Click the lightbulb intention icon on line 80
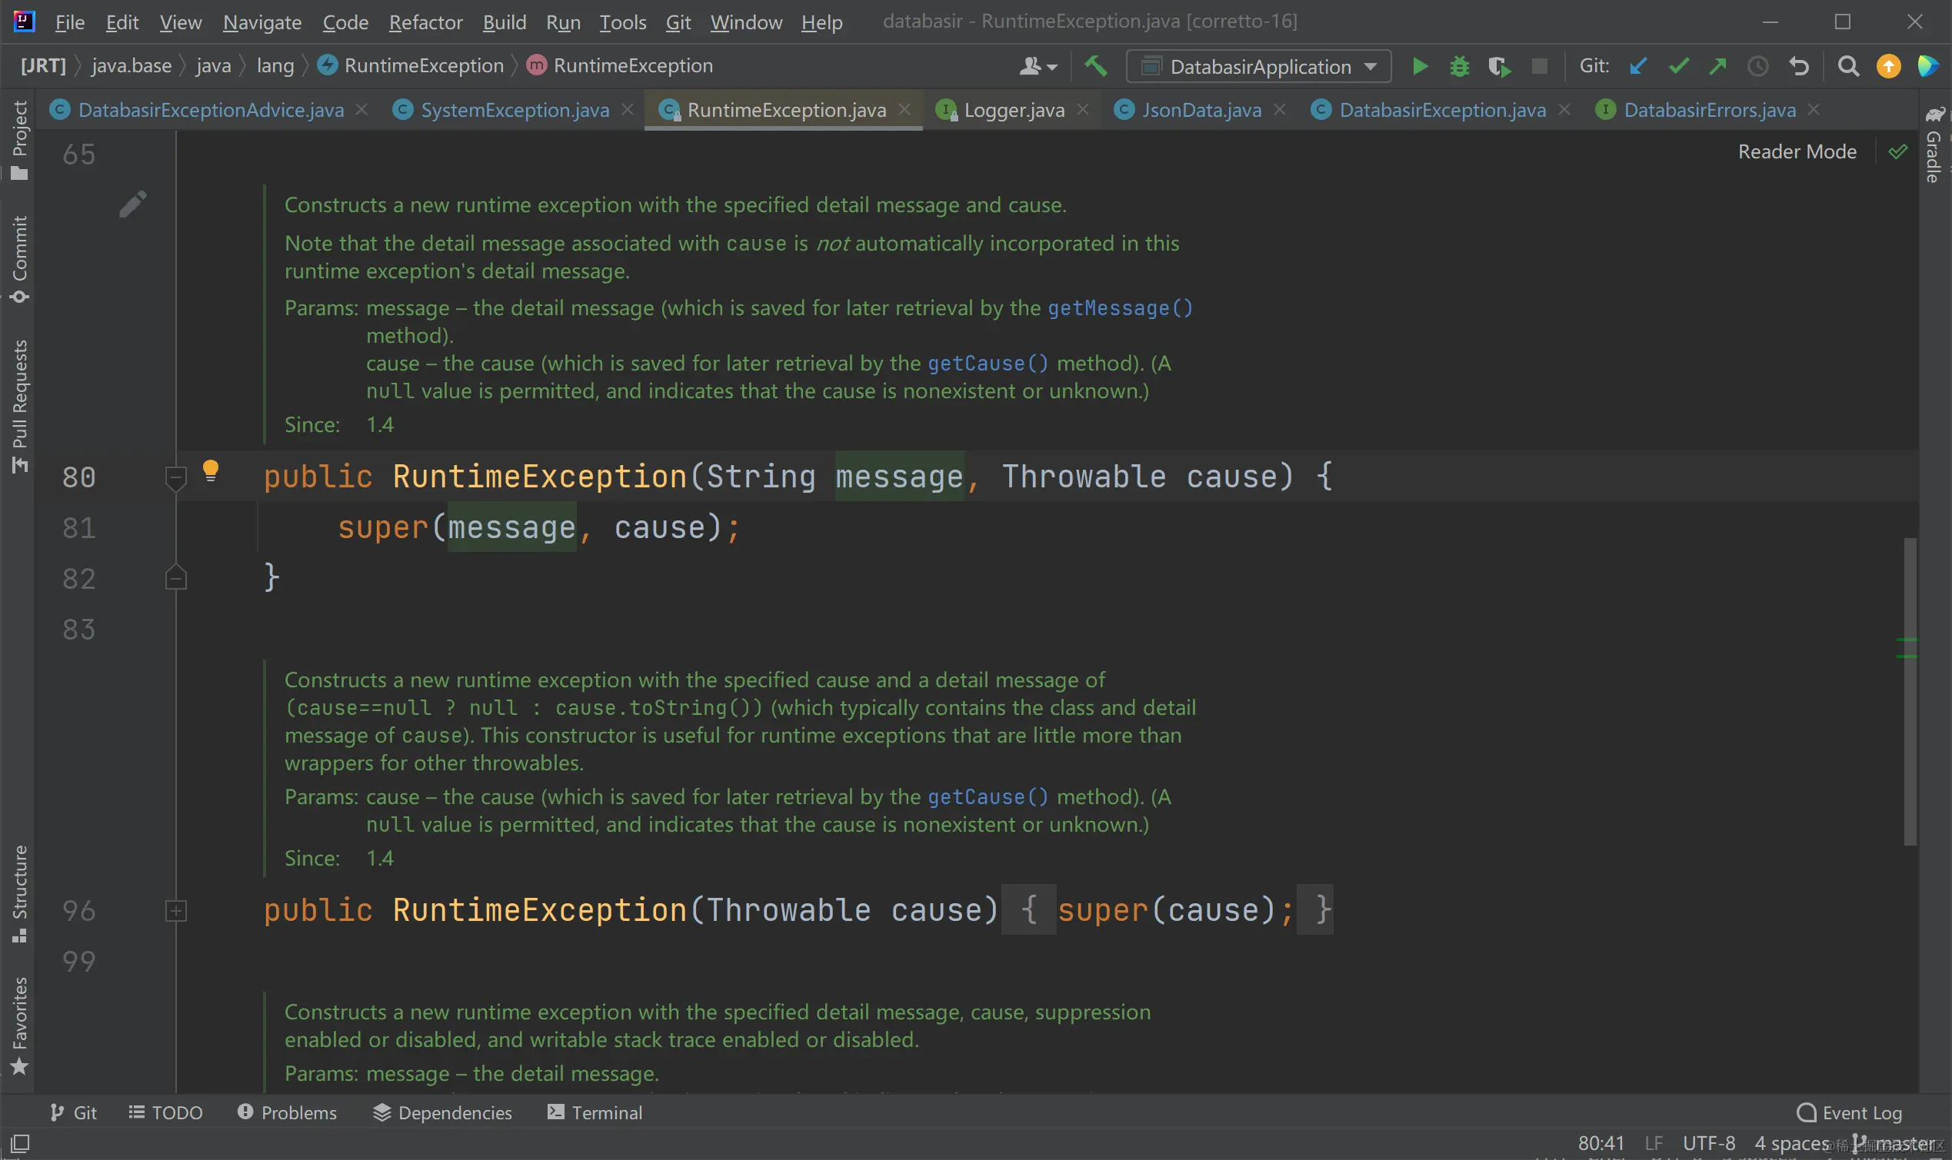This screenshot has width=1952, height=1160. (211, 470)
